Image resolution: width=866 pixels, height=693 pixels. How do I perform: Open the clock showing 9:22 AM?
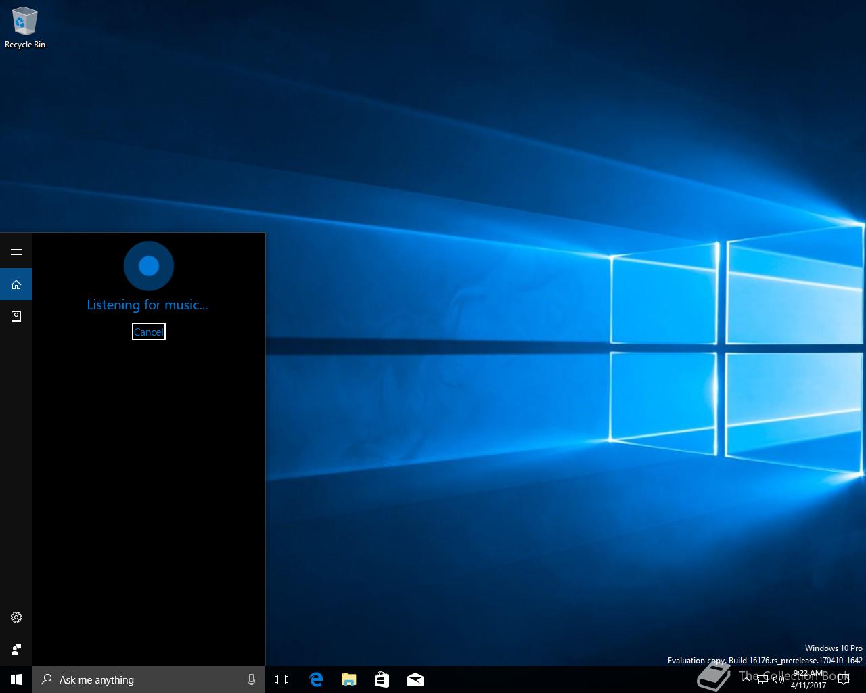coord(808,679)
